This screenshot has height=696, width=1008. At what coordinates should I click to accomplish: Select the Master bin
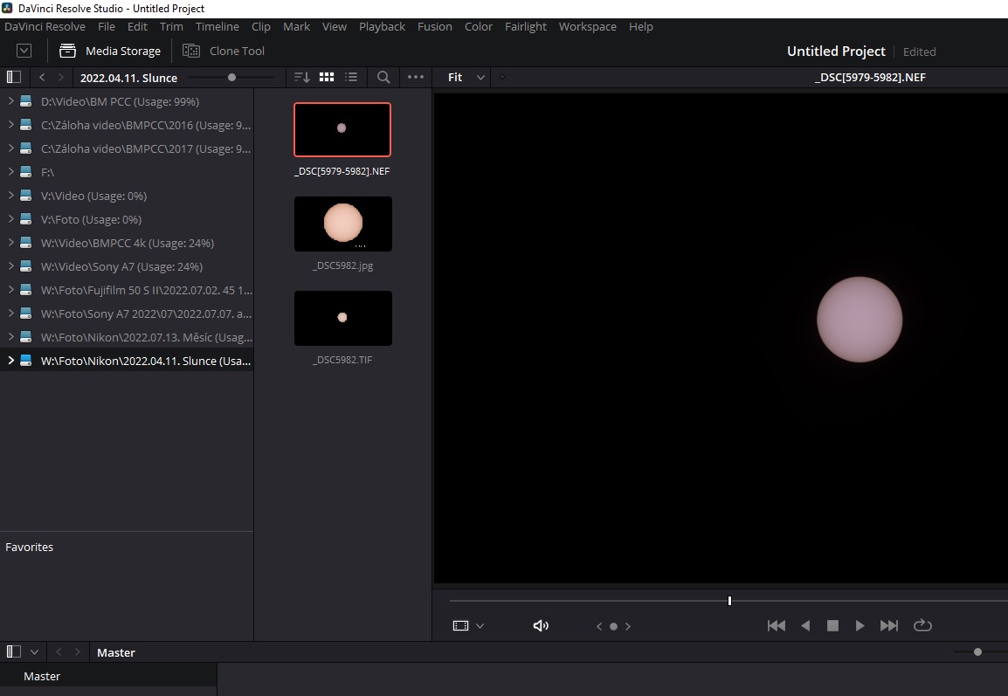click(x=42, y=676)
